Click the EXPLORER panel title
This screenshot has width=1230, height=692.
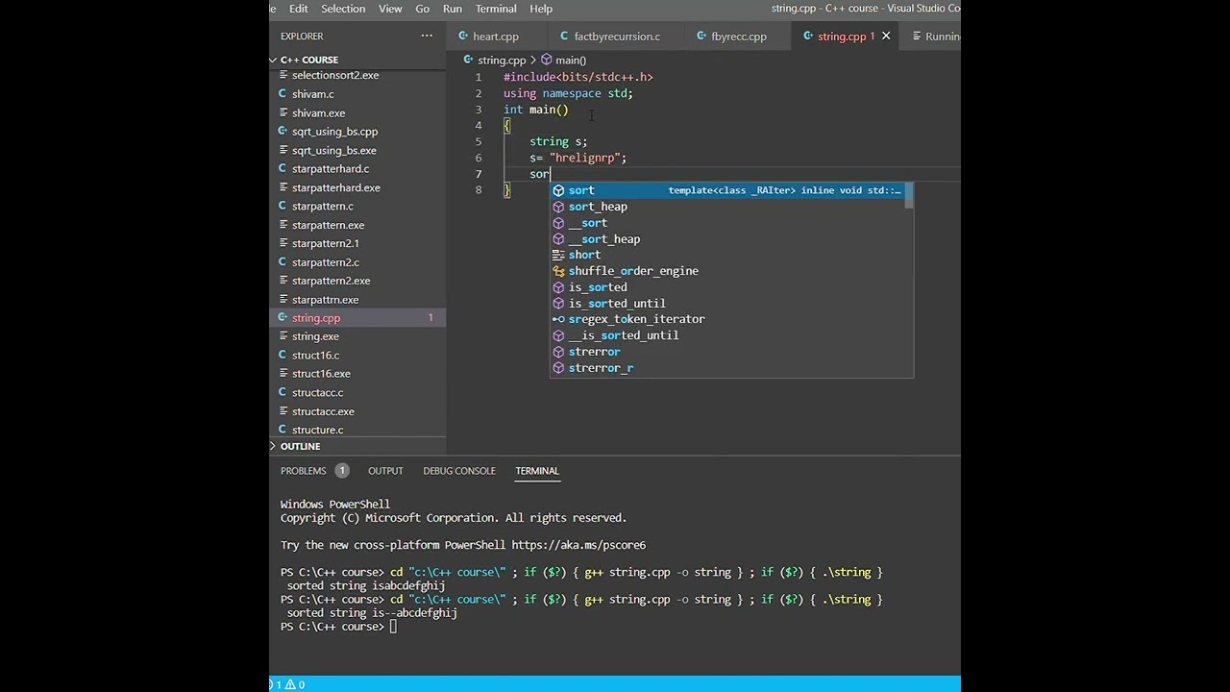point(302,37)
